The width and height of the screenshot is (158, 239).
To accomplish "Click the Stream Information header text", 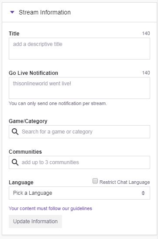I will click(x=45, y=12).
